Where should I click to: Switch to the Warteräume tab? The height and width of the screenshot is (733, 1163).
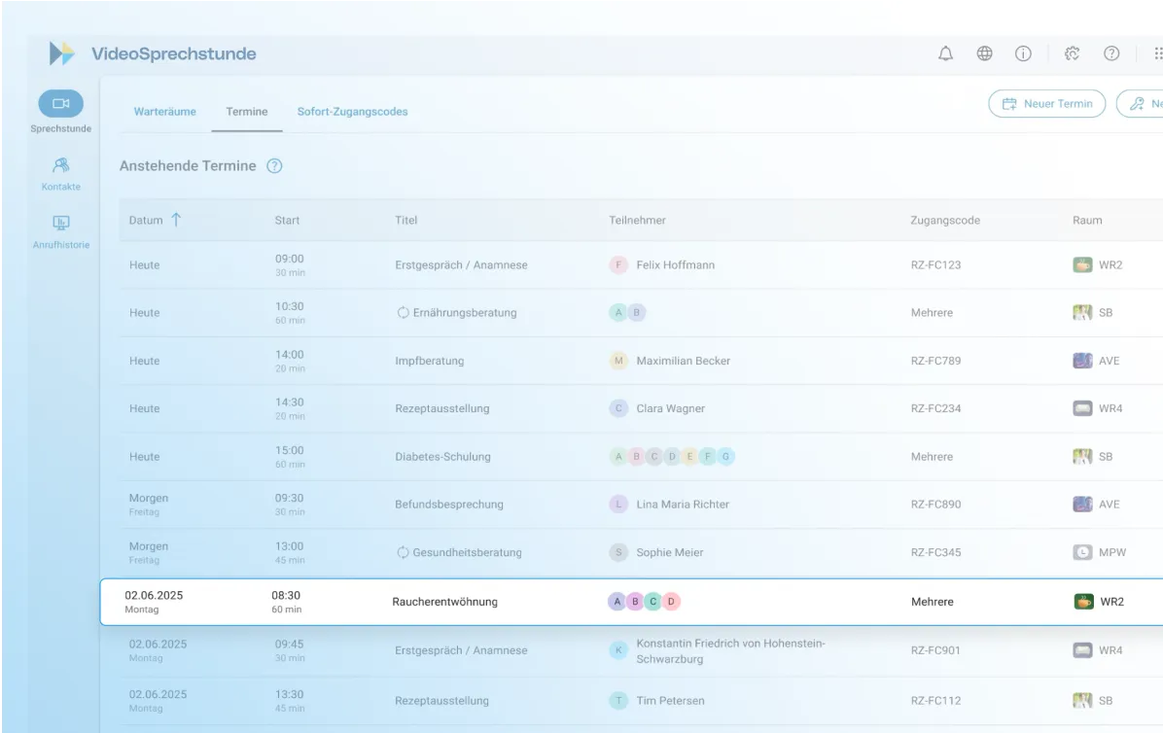click(164, 111)
